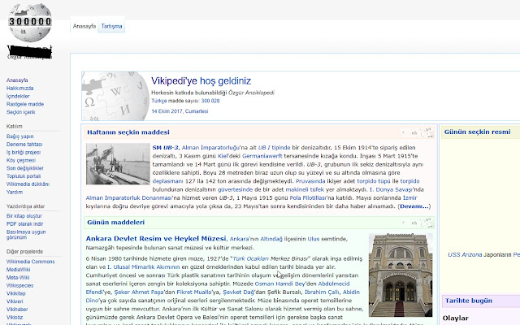Open makineli tüfek link
Image resolution: width=520 pixels, height=325 pixels.
(x=305, y=189)
